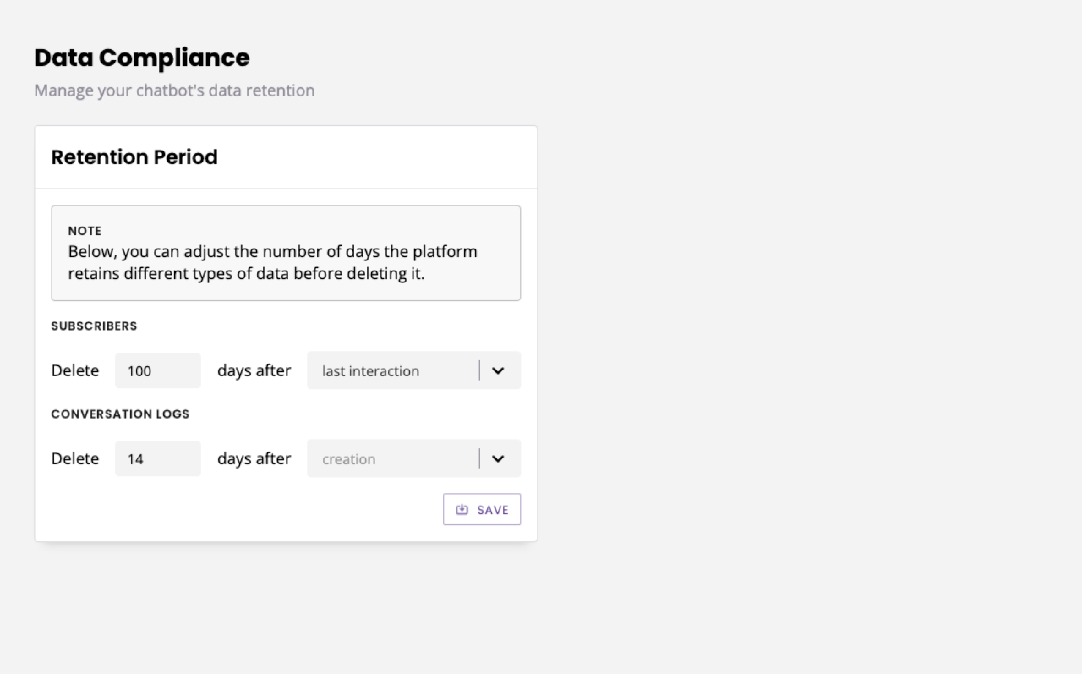Click 'Manage your chatbot's data retention' subtitle
The height and width of the screenshot is (674, 1082).
point(174,90)
